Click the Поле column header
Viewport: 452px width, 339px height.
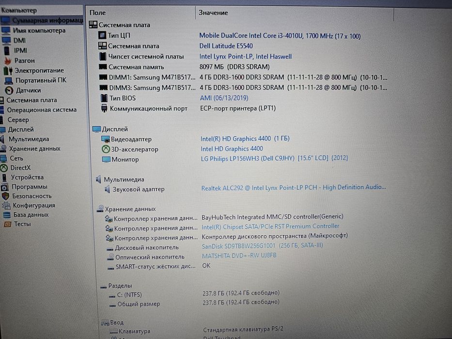click(x=98, y=13)
